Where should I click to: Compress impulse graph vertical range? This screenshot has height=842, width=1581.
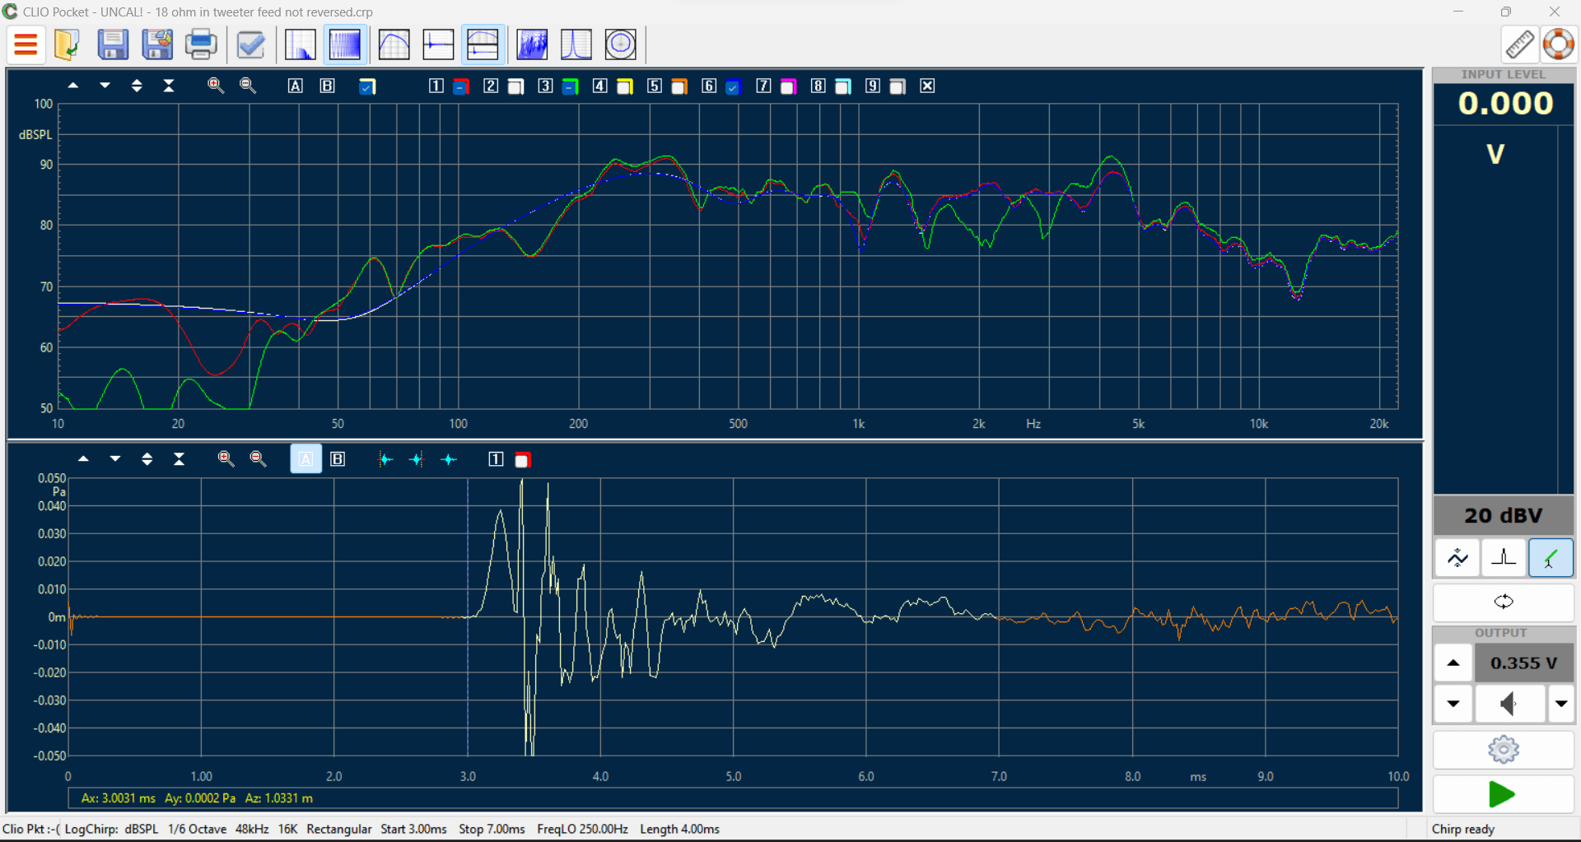[179, 459]
